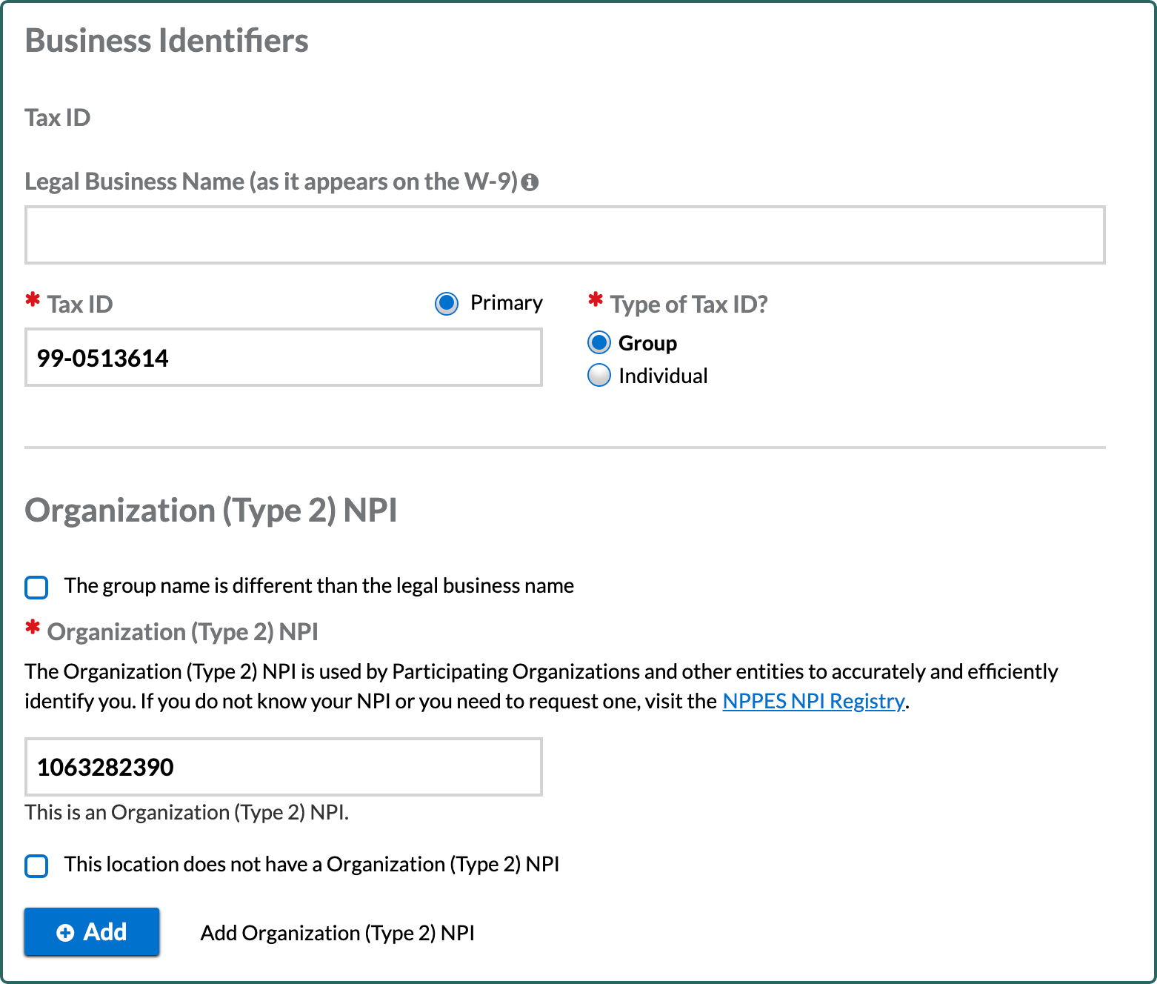
Task: Choose Group as the Tax ID type
Action: coord(599,343)
